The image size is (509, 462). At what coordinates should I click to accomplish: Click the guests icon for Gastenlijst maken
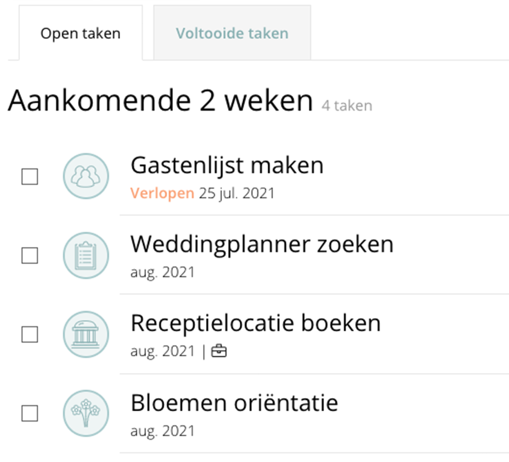tap(85, 177)
